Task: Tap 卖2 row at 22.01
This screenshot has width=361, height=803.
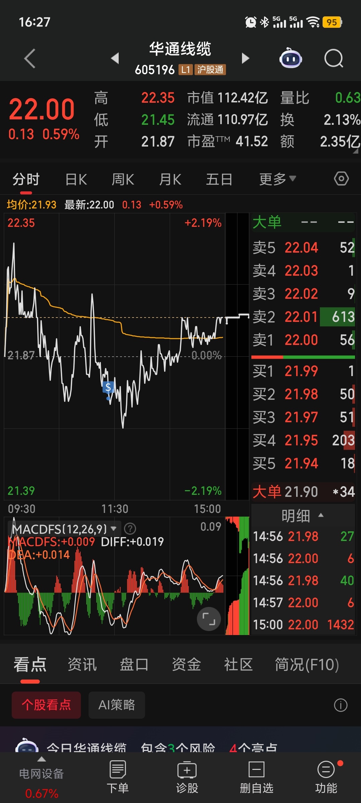Action: (x=303, y=317)
